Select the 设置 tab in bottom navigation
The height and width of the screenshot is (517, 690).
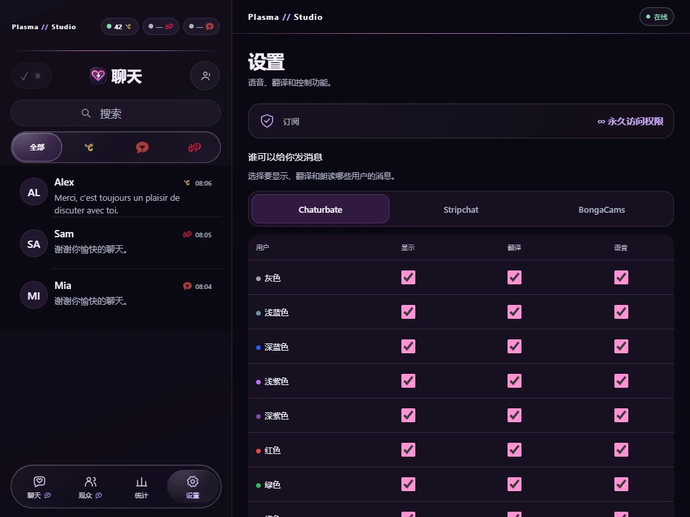(x=192, y=487)
